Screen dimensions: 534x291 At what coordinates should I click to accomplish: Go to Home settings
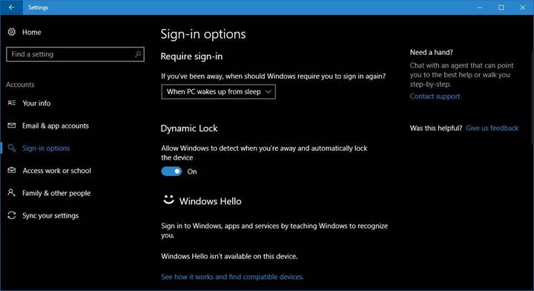point(32,32)
